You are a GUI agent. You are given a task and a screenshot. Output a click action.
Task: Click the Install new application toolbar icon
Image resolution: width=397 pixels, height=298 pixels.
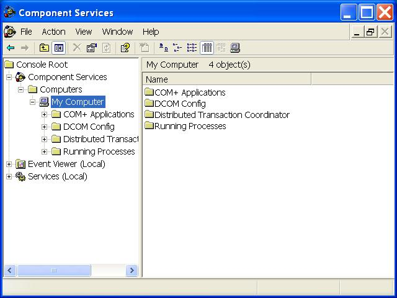[x=145, y=48]
